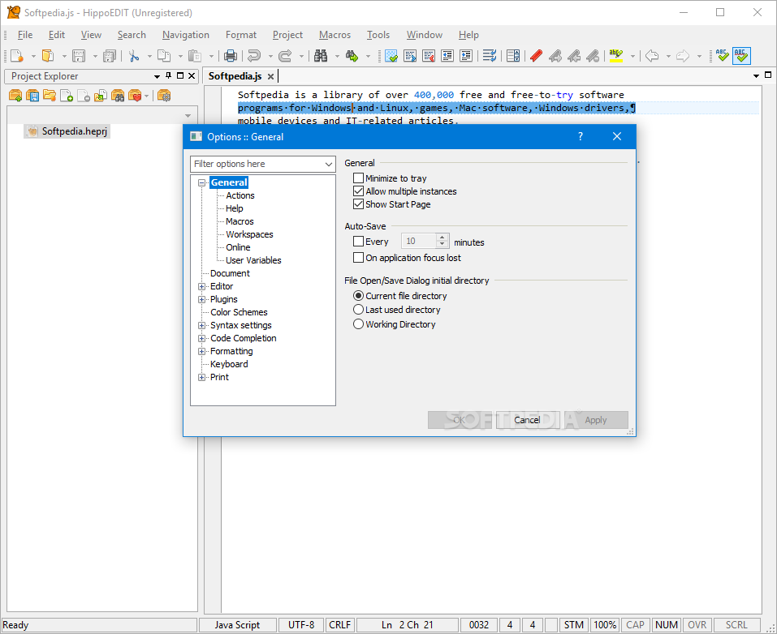This screenshot has width=777, height=634.
Task: Click add file icon in Project Explorer
Action: pos(67,96)
